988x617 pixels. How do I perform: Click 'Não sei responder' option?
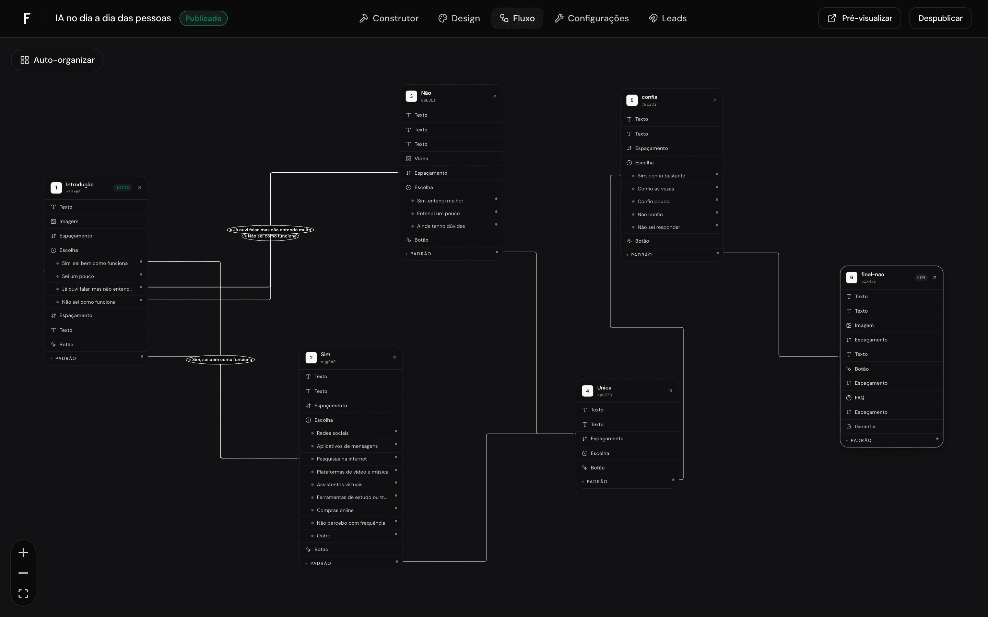point(672,227)
